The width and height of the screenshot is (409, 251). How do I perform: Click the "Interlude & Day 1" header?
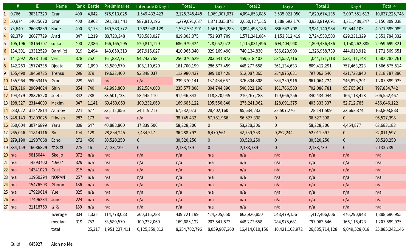tap(153, 6)
